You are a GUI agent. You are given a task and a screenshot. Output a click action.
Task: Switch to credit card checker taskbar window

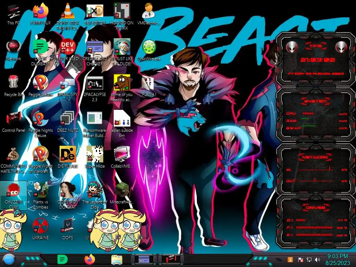(x=144, y=259)
